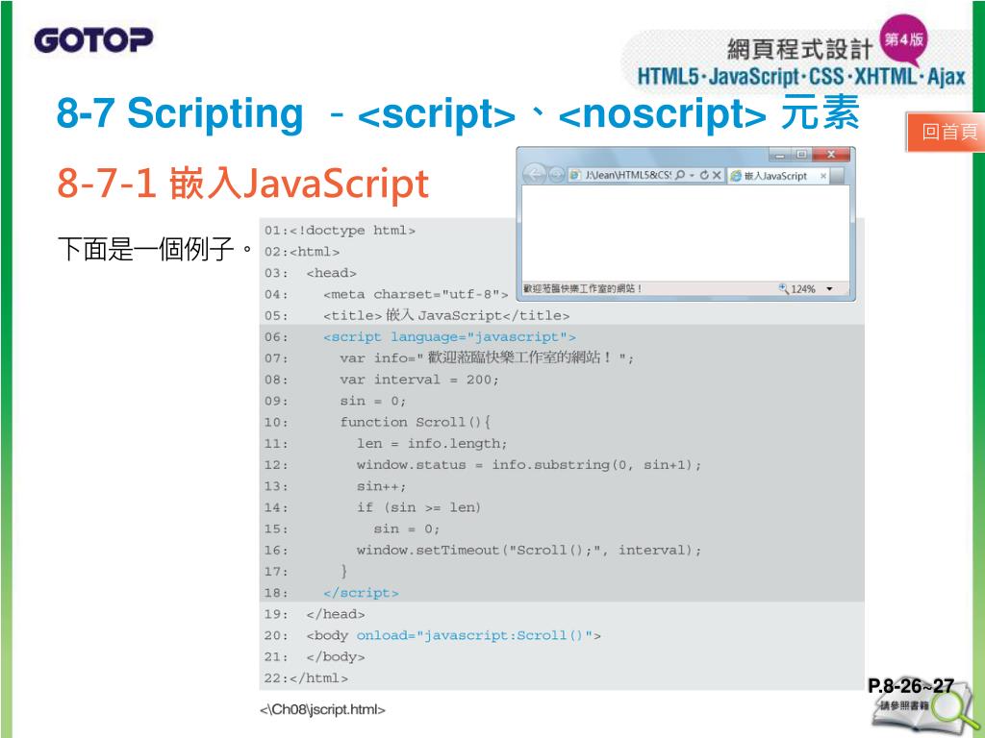
Task: Click code line 04 meta charset
Action: tap(387, 294)
